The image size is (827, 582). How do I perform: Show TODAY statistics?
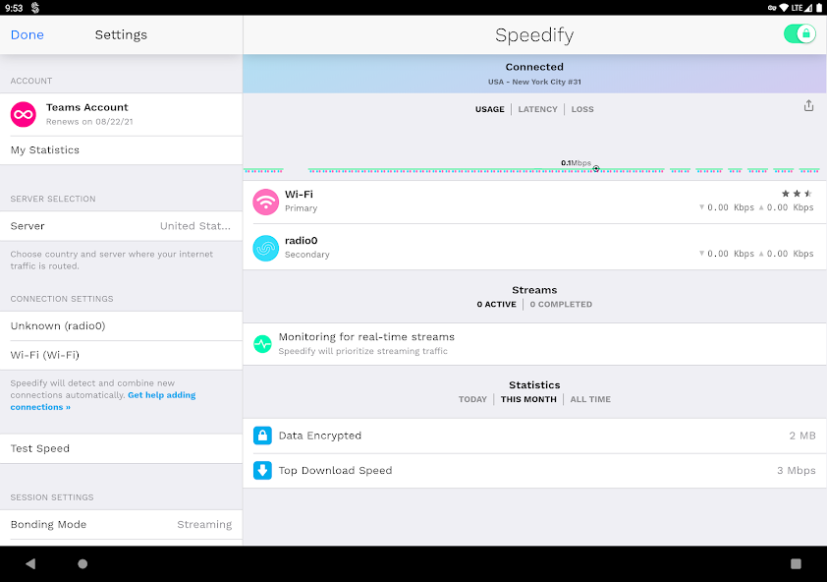(472, 399)
